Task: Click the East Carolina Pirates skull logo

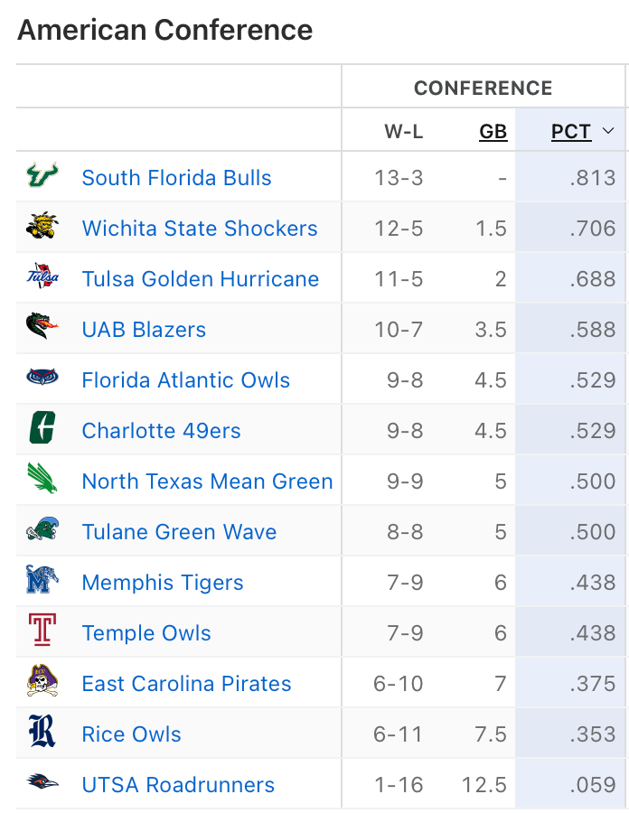Action: click(x=42, y=683)
